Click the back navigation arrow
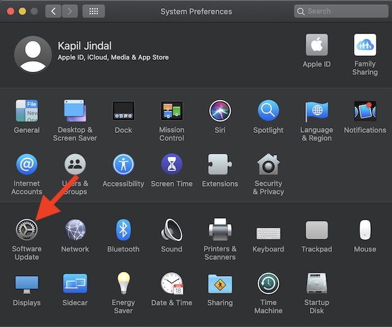The width and height of the screenshot is (392, 327). click(x=53, y=11)
